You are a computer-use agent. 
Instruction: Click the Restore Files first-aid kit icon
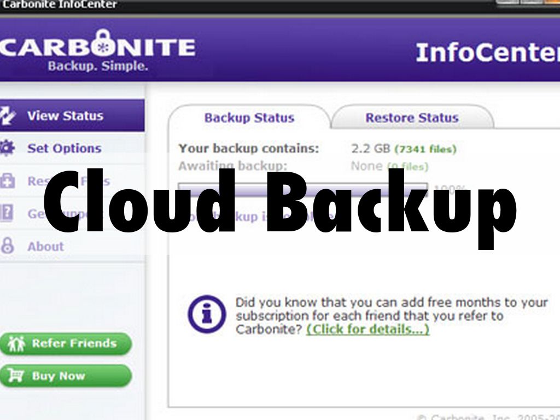point(7,181)
